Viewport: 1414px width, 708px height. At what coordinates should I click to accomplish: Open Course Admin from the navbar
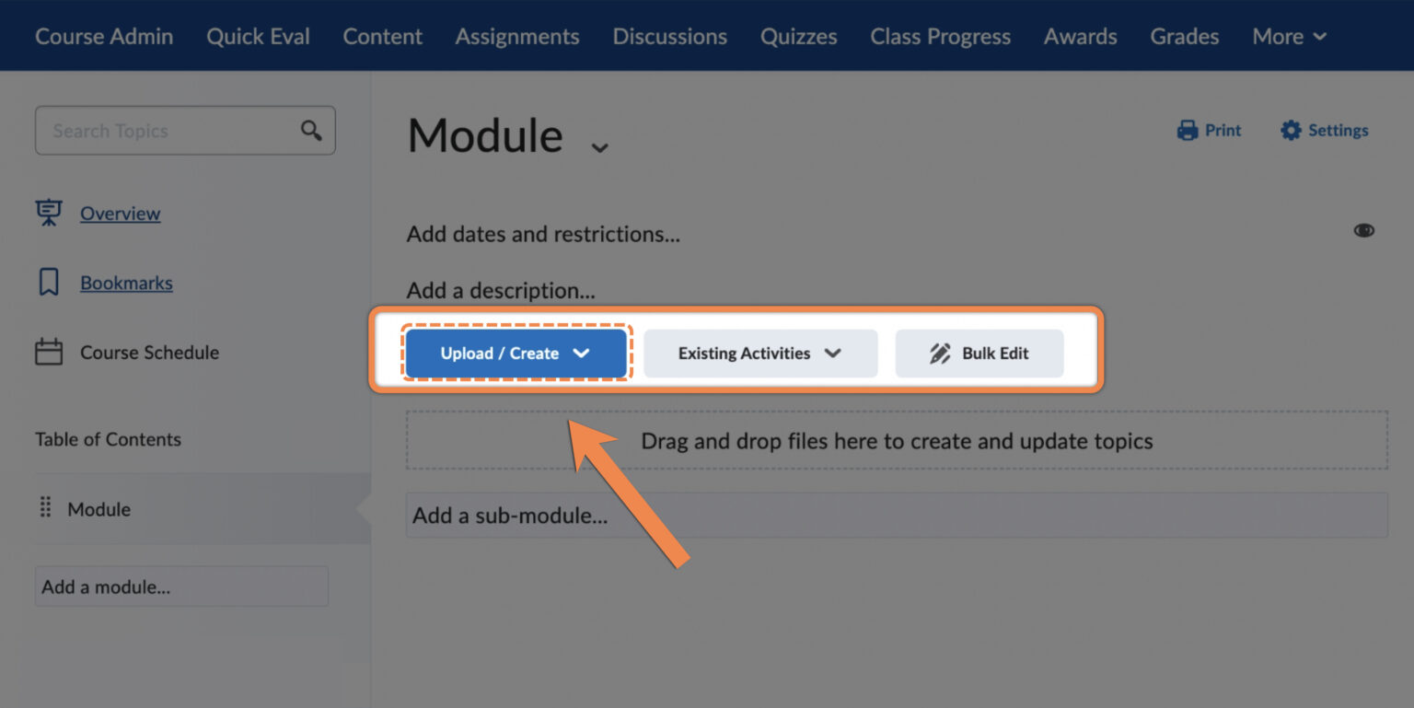coord(104,36)
